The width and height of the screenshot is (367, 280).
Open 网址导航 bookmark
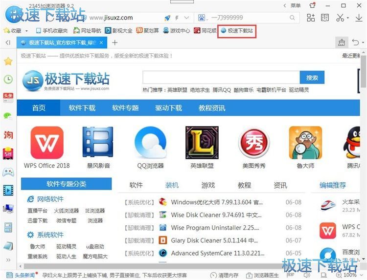tap(87, 31)
